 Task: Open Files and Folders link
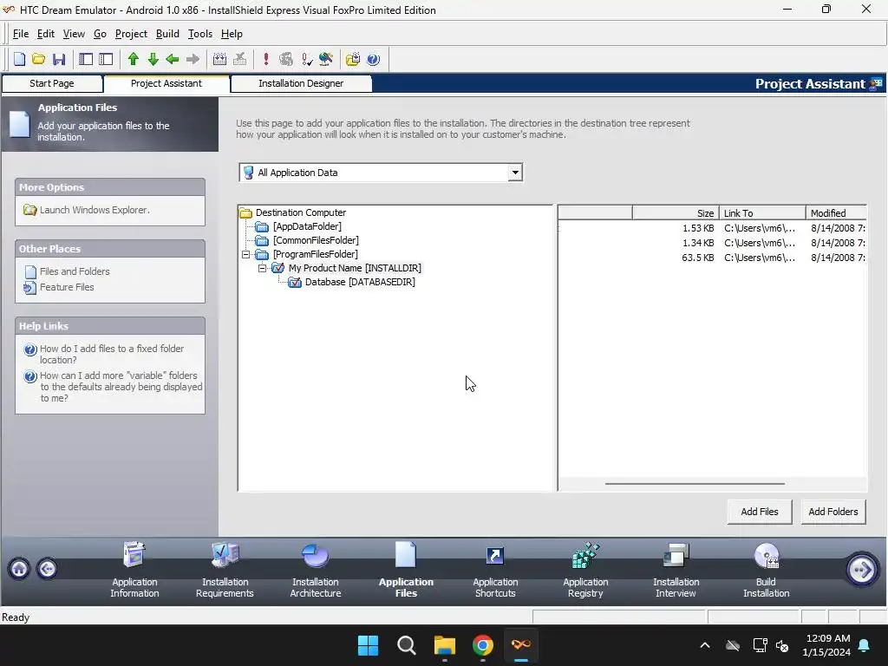tap(75, 271)
